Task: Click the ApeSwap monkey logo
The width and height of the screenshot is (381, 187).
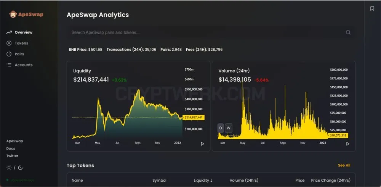Action: coord(13,14)
